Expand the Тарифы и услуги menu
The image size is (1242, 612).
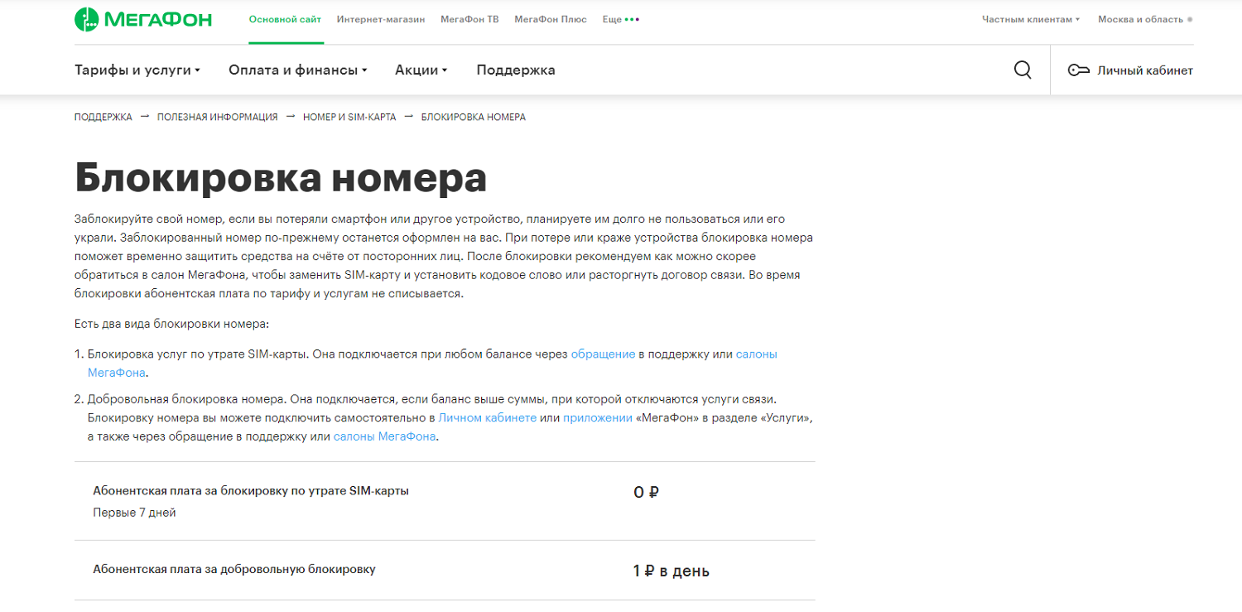tap(137, 70)
